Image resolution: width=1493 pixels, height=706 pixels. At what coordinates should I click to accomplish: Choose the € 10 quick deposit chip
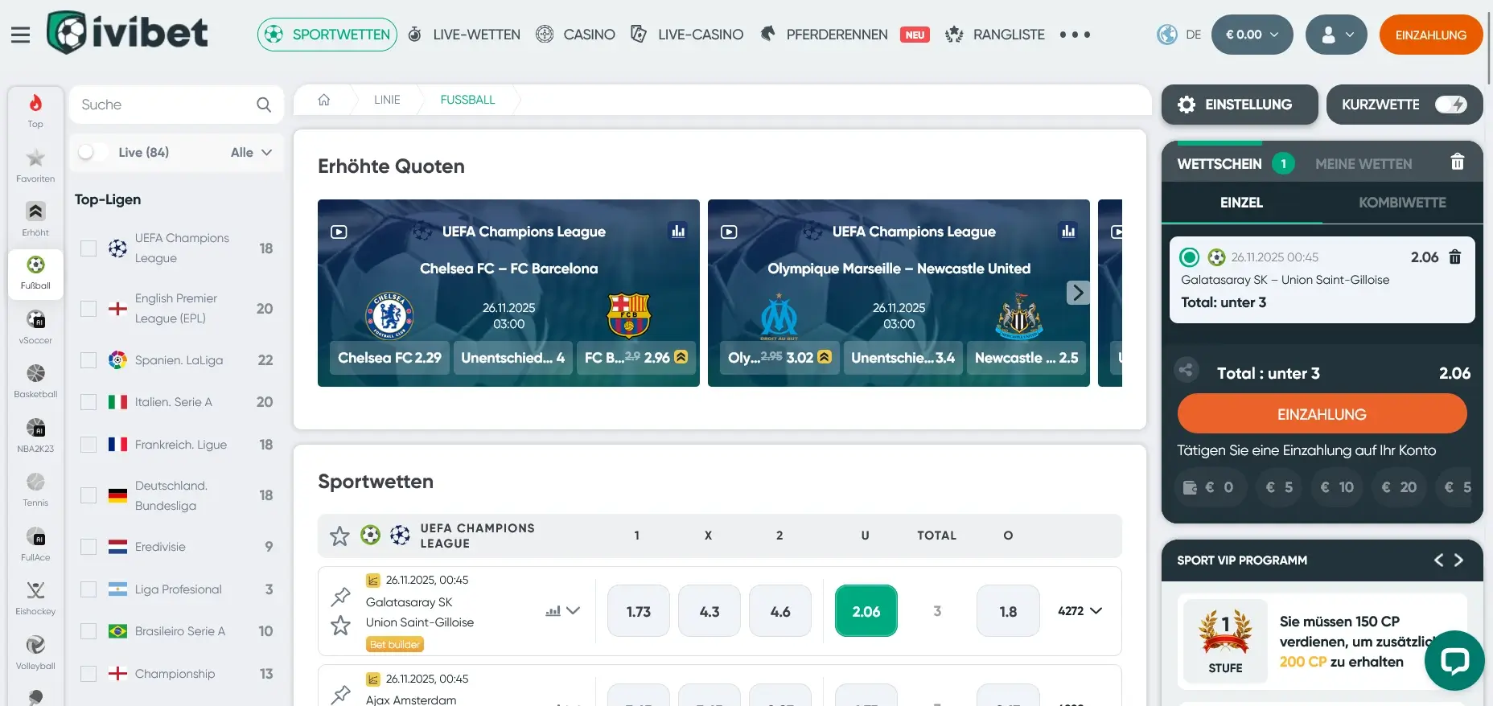[1337, 487]
